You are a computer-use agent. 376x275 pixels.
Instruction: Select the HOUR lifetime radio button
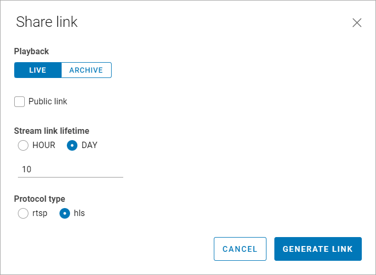pyautogui.click(x=23, y=145)
